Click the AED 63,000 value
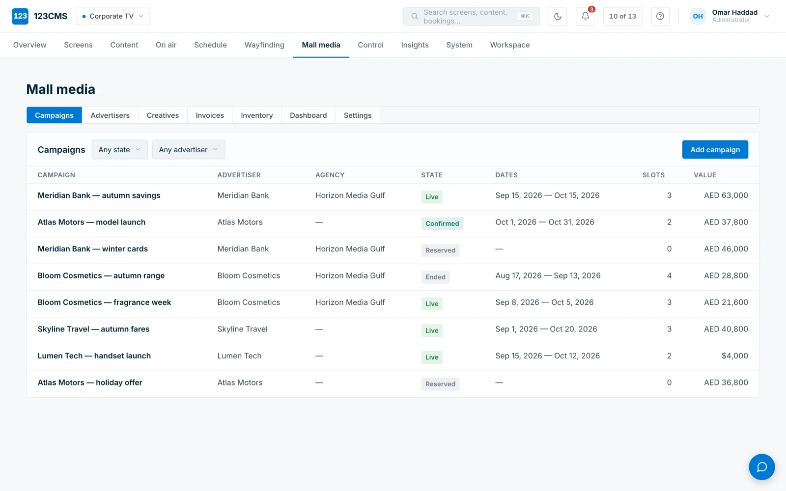The width and height of the screenshot is (786, 491). tap(726, 195)
